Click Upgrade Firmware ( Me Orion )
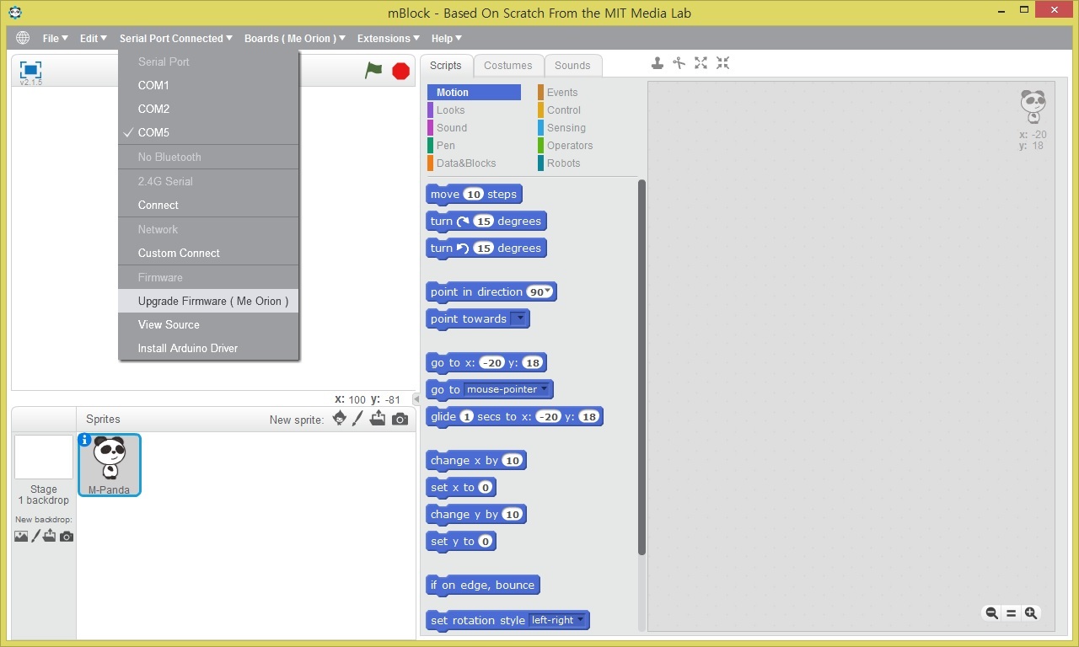 tap(209, 301)
